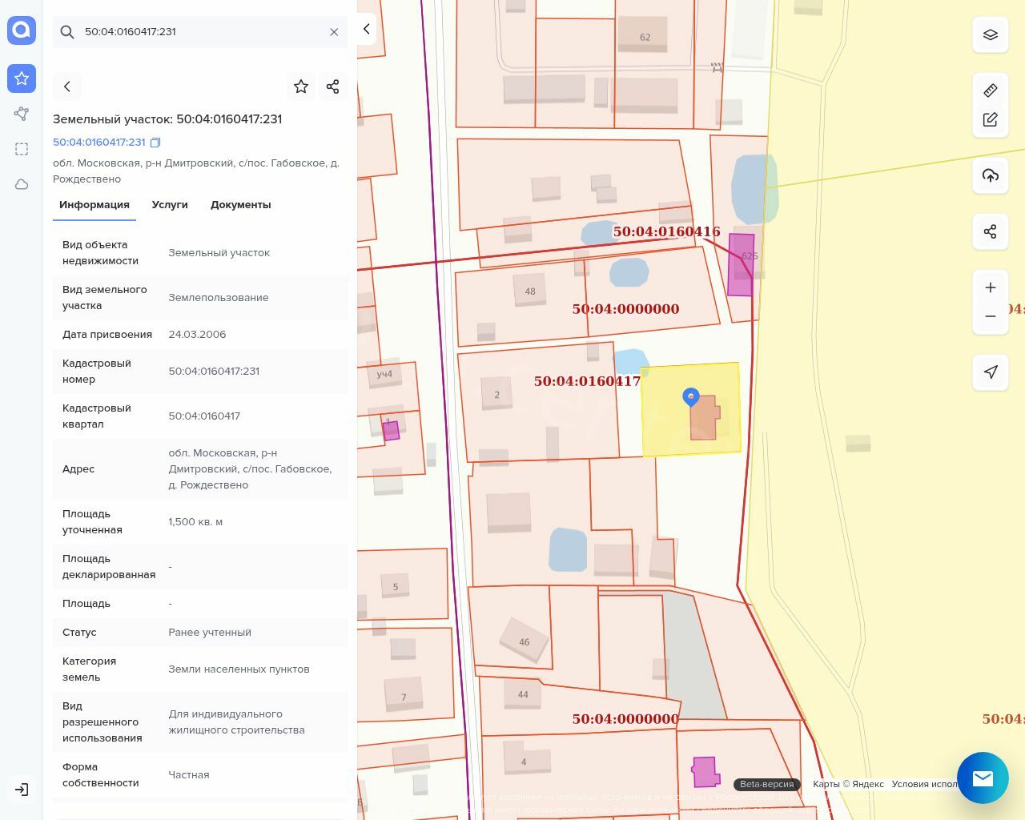Go back from parcel details
Screen dimensions: 1025x820
point(67,86)
